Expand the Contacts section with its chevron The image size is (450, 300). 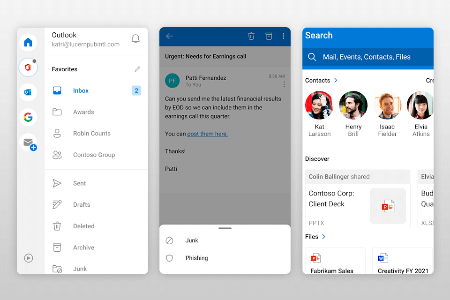pyautogui.click(x=335, y=80)
